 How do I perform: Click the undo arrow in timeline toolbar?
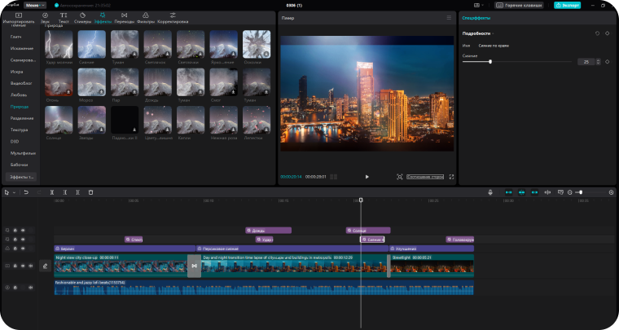26,192
